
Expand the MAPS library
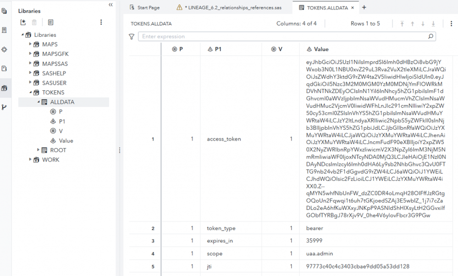[x=30, y=44]
